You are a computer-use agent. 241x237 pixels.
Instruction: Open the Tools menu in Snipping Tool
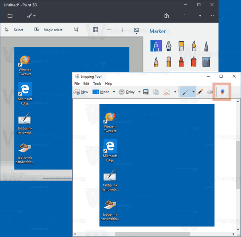[97, 84]
